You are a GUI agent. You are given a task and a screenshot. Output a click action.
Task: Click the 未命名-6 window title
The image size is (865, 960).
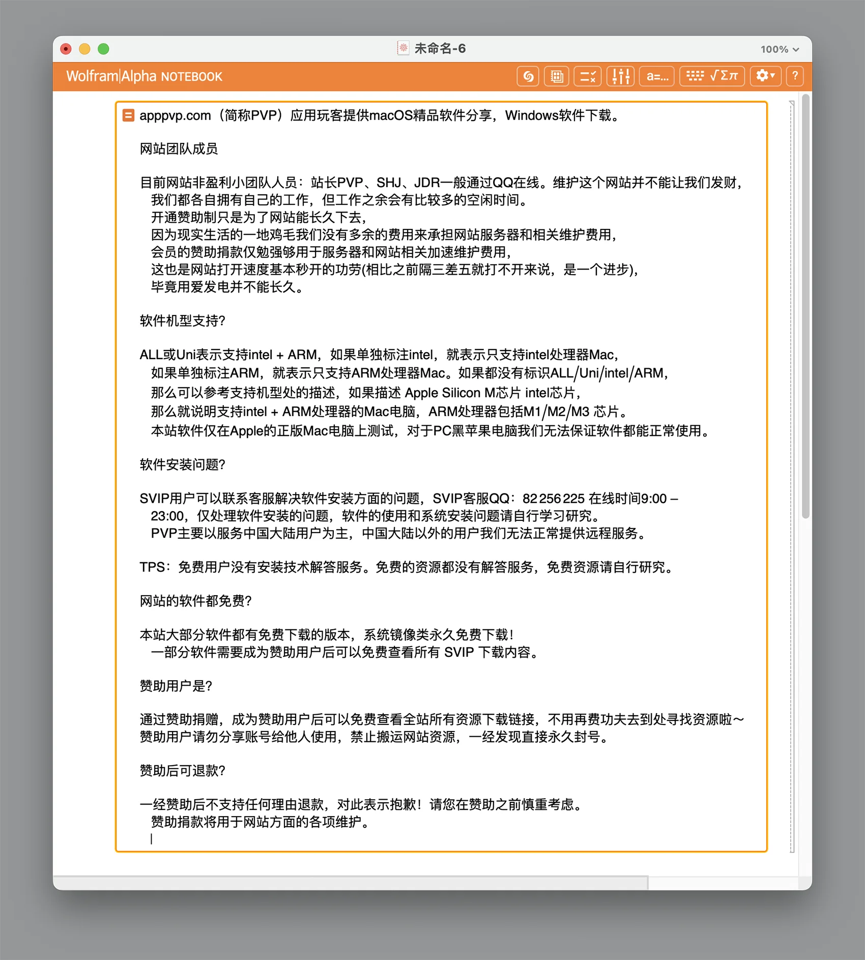[440, 48]
